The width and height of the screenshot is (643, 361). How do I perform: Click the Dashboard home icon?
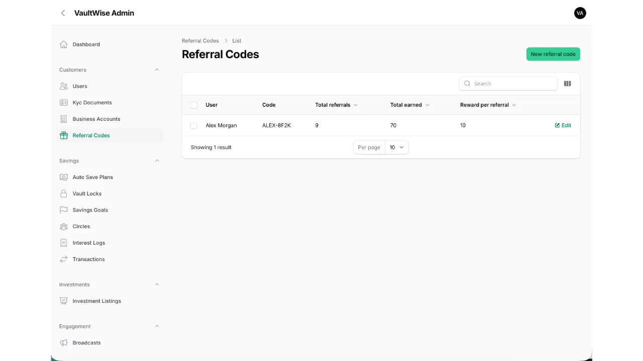64,44
